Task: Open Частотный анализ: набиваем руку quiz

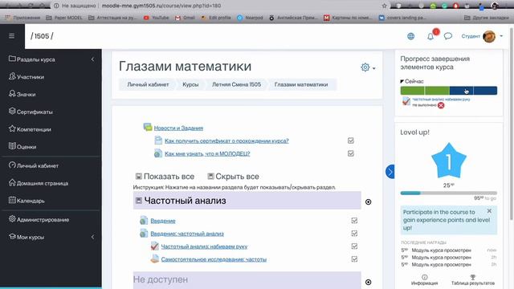Action: (x=204, y=246)
